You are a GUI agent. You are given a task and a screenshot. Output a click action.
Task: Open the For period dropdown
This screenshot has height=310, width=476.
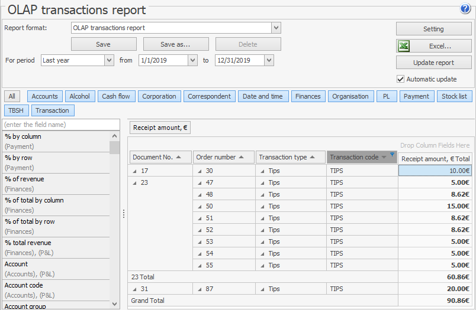tap(109, 60)
